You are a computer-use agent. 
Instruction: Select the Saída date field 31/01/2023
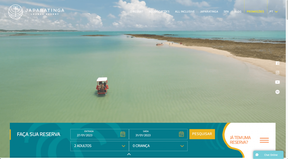[158, 134]
